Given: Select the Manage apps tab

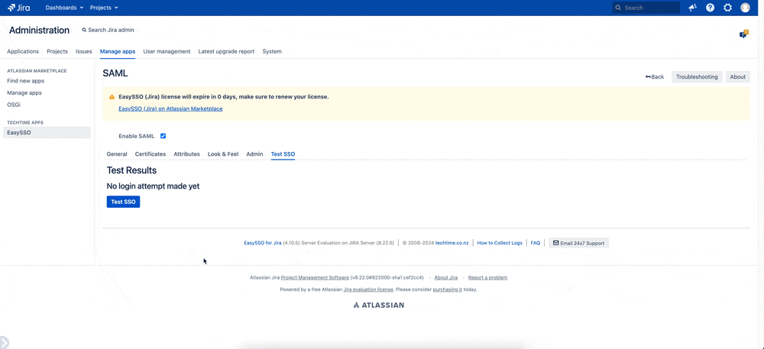Looking at the screenshot, I should point(118,52).
